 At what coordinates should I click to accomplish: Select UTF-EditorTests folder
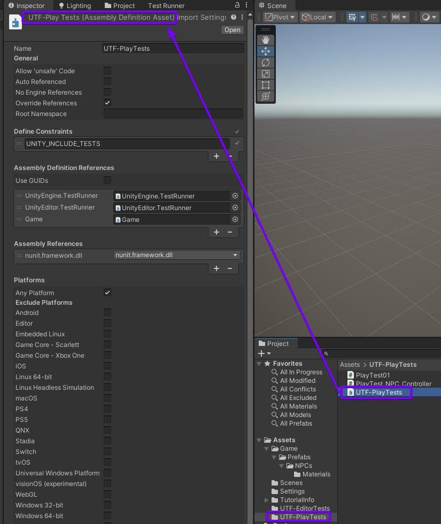(x=301, y=508)
